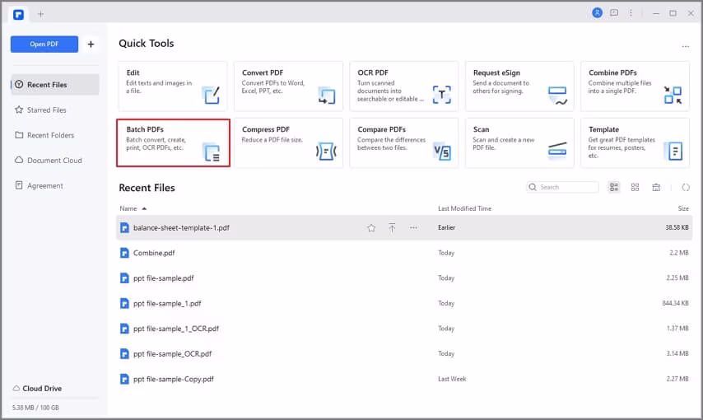Image resolution: width=703 pixels, height=420 pixels.
Task: Open the Request eSign tool
Action: coord(519,86)
